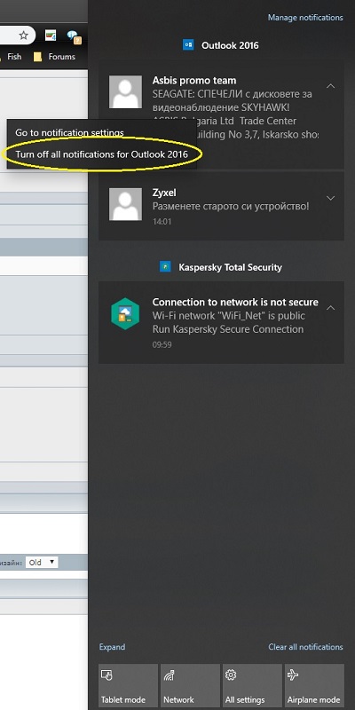The height and width of the screenshot is (710, 355).
Task: Click the Outlook 2016 app icon in header
Action: [x=188, y=45]
